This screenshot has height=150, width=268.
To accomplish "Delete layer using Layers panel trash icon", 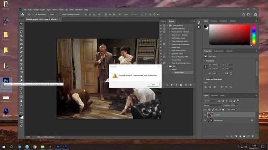I will point(253,136).
